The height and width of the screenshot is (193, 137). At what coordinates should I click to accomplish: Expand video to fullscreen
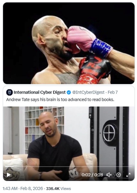pos(128,175)
